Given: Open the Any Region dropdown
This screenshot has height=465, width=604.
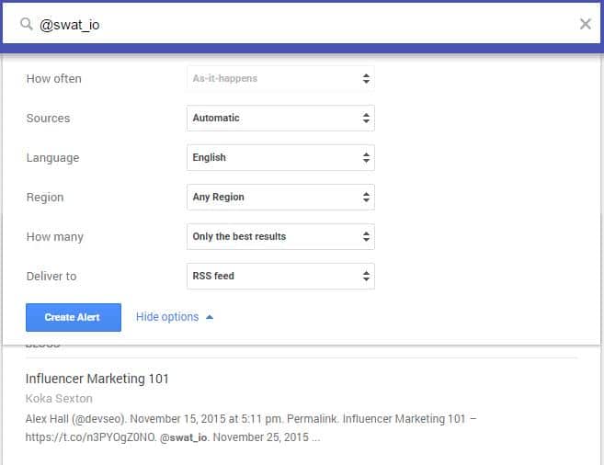Looking at the screenshot, I should coord(280,197).
